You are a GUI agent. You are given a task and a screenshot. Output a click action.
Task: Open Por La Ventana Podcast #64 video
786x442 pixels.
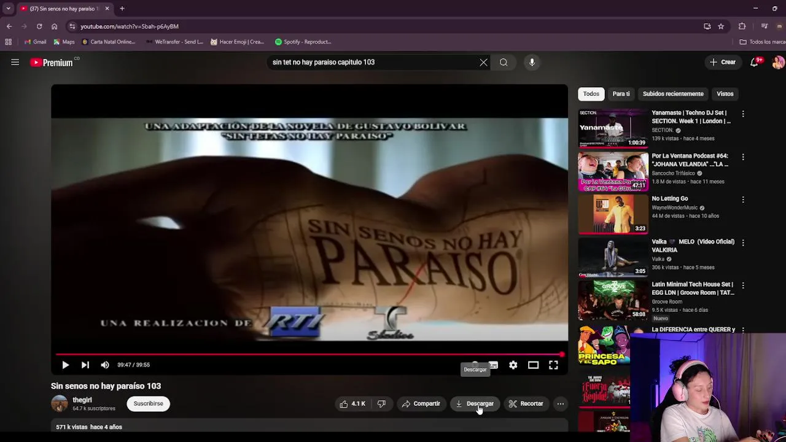coord(613,171)
